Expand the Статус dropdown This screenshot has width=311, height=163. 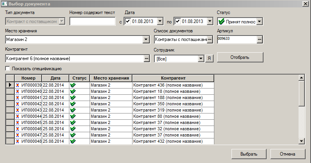(260, 21)
